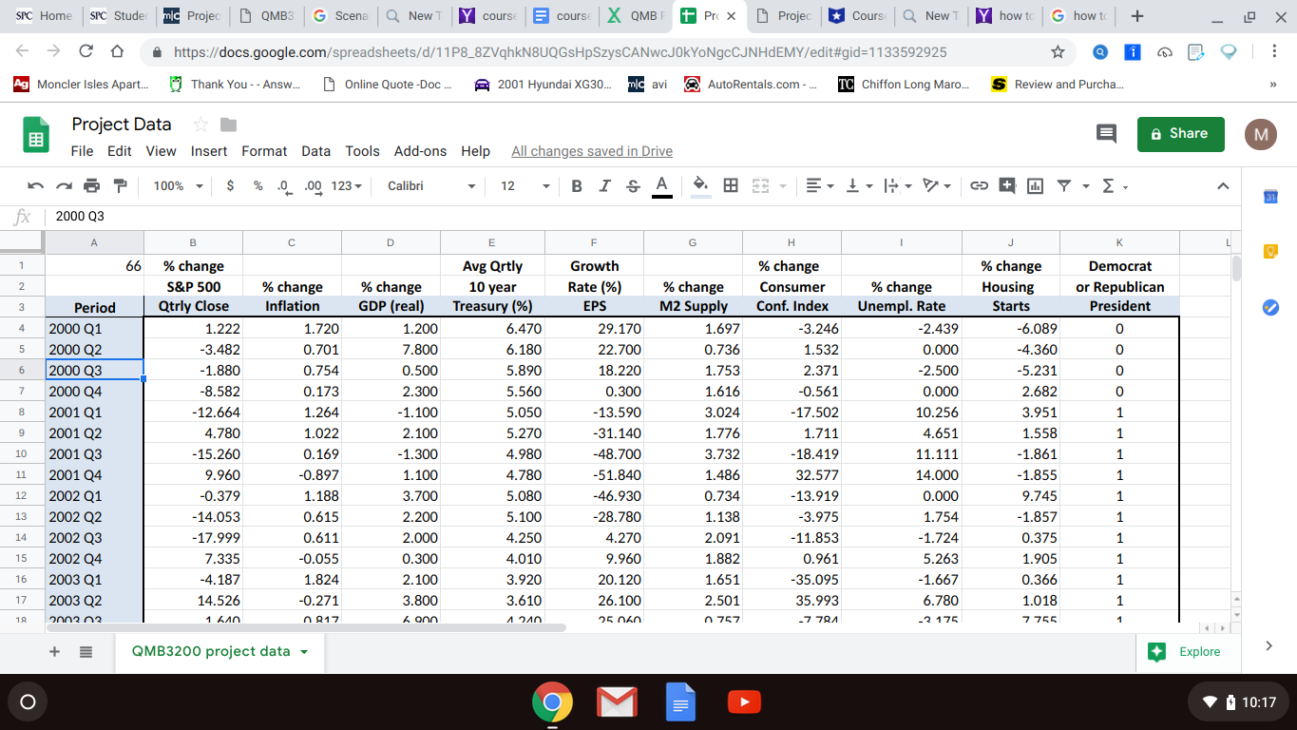Insert a link

[979, 186]
